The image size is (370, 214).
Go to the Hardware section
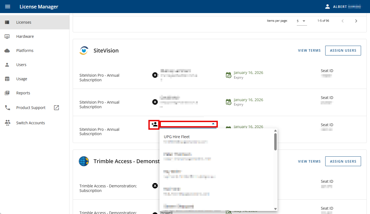tap(25, 36)
